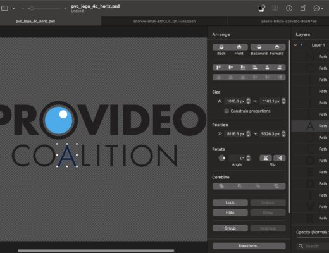Send the layer to Back
The width and height of the screenshot is (329, 253).
(221, 47)
